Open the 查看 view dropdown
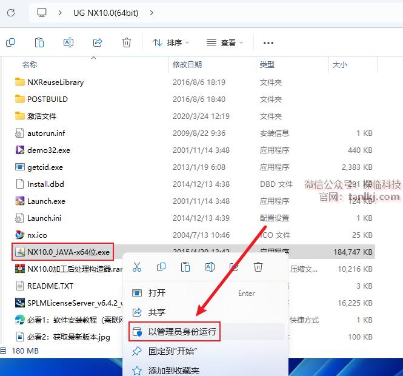Viewport: 403px width, 376px height. tap(225, 42)
